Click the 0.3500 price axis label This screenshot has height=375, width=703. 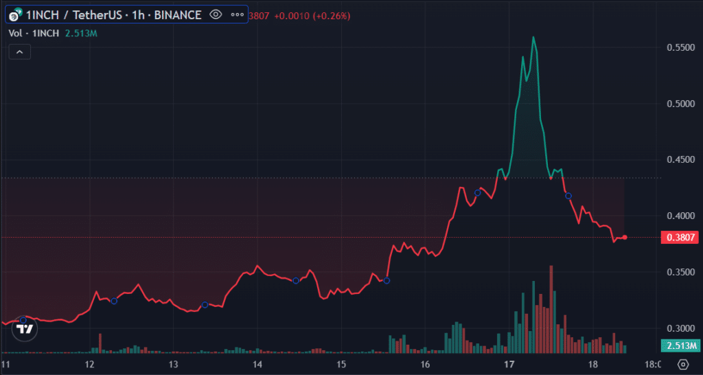click(680, 272)
